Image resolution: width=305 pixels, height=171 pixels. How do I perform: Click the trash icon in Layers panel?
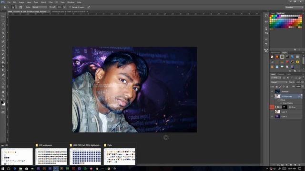click(299, 165)
